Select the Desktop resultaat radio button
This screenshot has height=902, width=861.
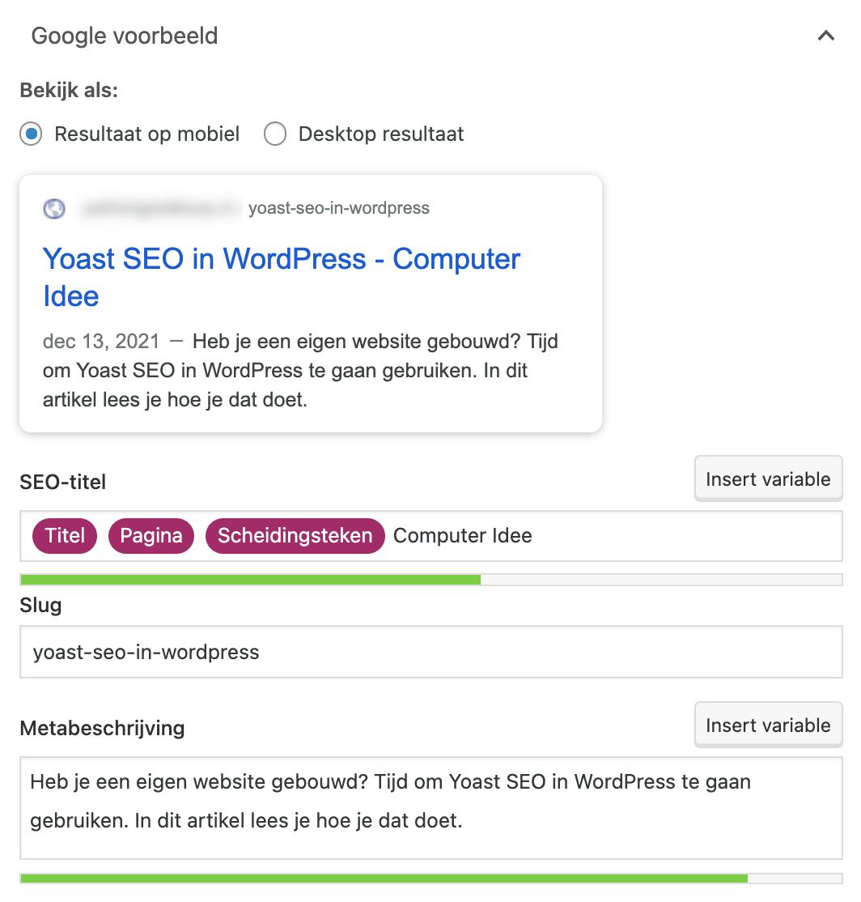(x=275, y=134)
